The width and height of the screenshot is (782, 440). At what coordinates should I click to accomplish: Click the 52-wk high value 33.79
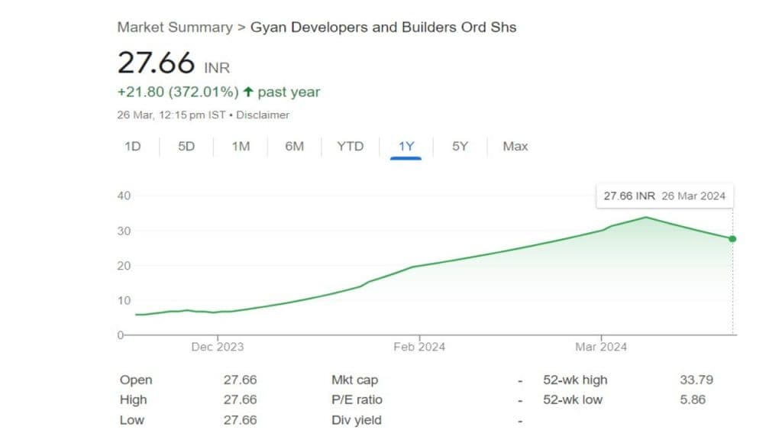tap(696, 380)
